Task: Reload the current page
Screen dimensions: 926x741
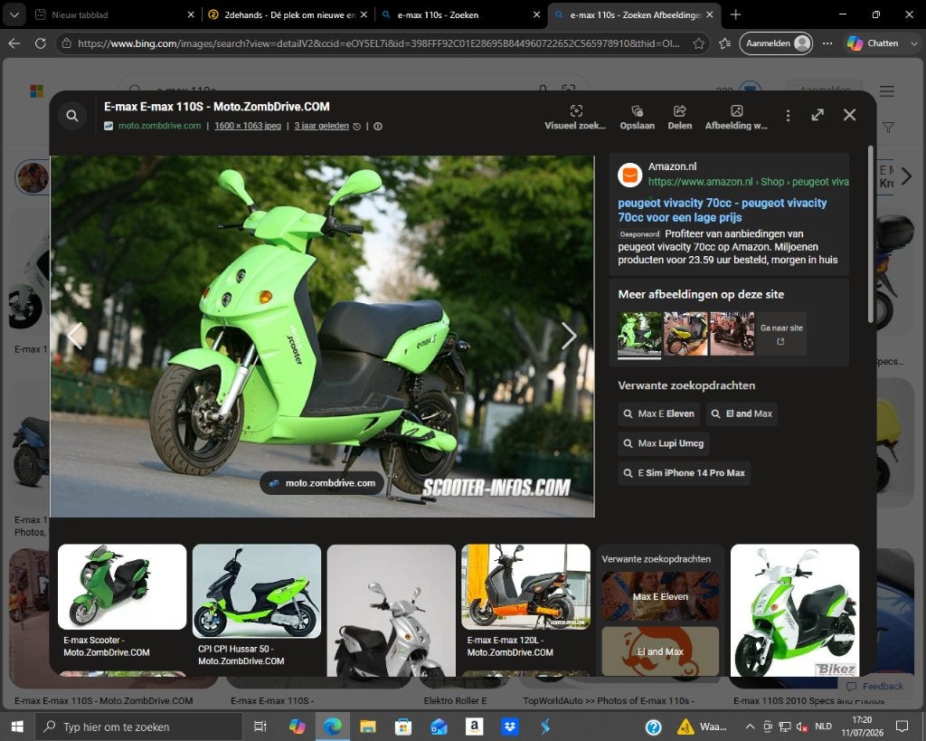Action: click(40, 43)
